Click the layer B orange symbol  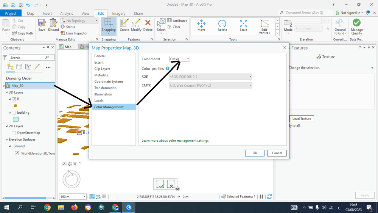pyautogui.click(x=16, y=106)
